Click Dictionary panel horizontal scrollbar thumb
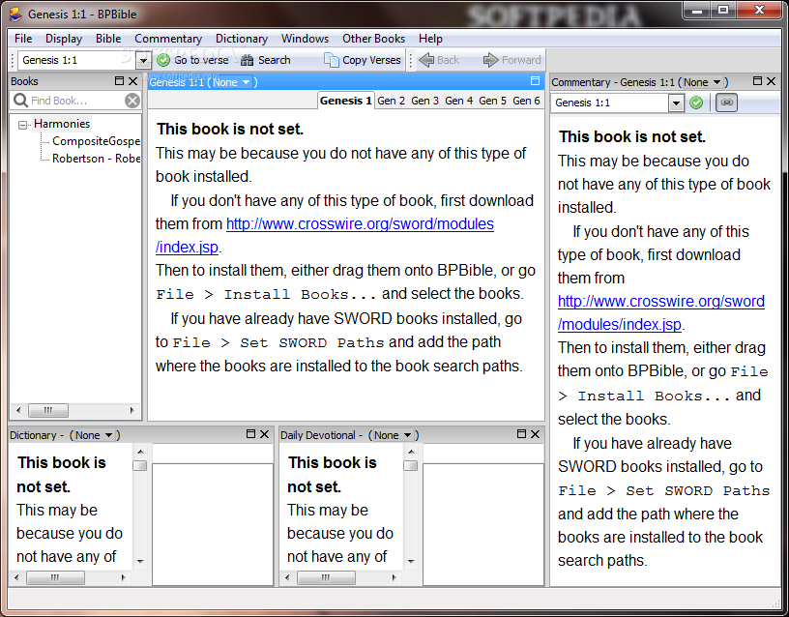 click(x=55, y=577)
